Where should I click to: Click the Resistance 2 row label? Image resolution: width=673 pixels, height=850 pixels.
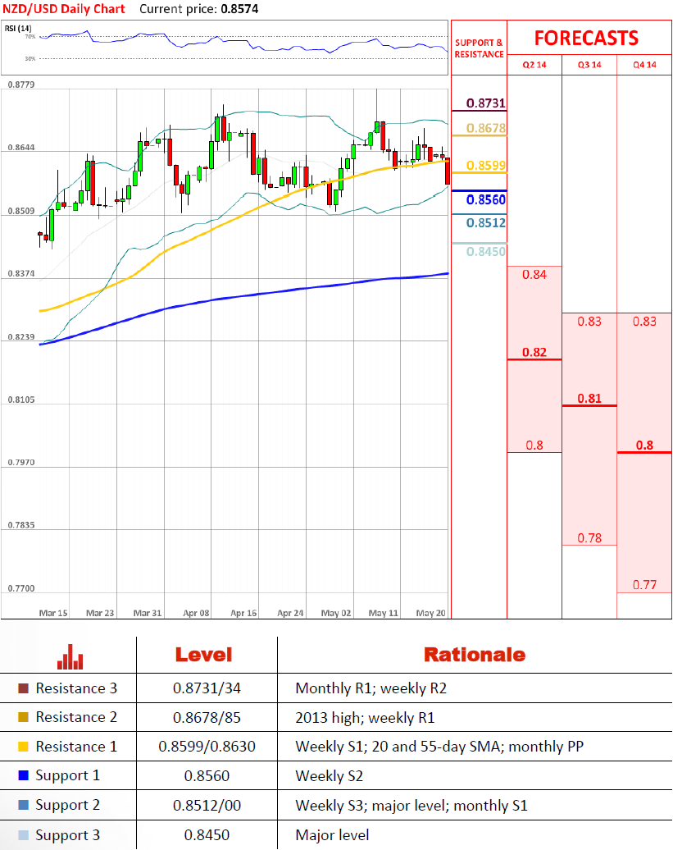coord(76,717)
